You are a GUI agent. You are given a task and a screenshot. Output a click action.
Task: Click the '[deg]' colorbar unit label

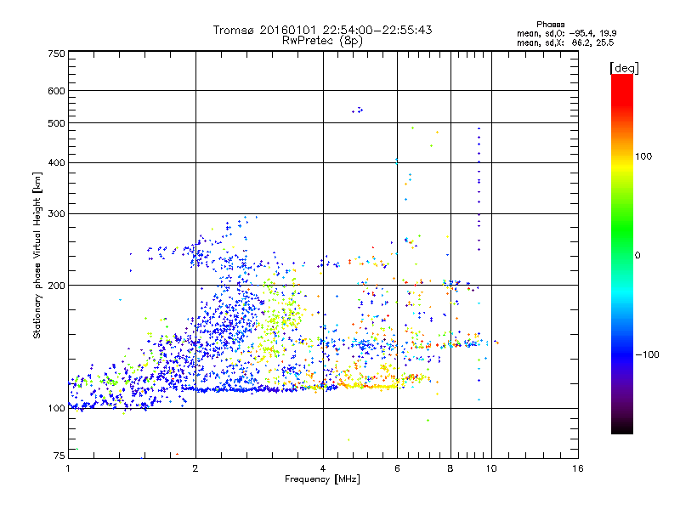(624, 68)
